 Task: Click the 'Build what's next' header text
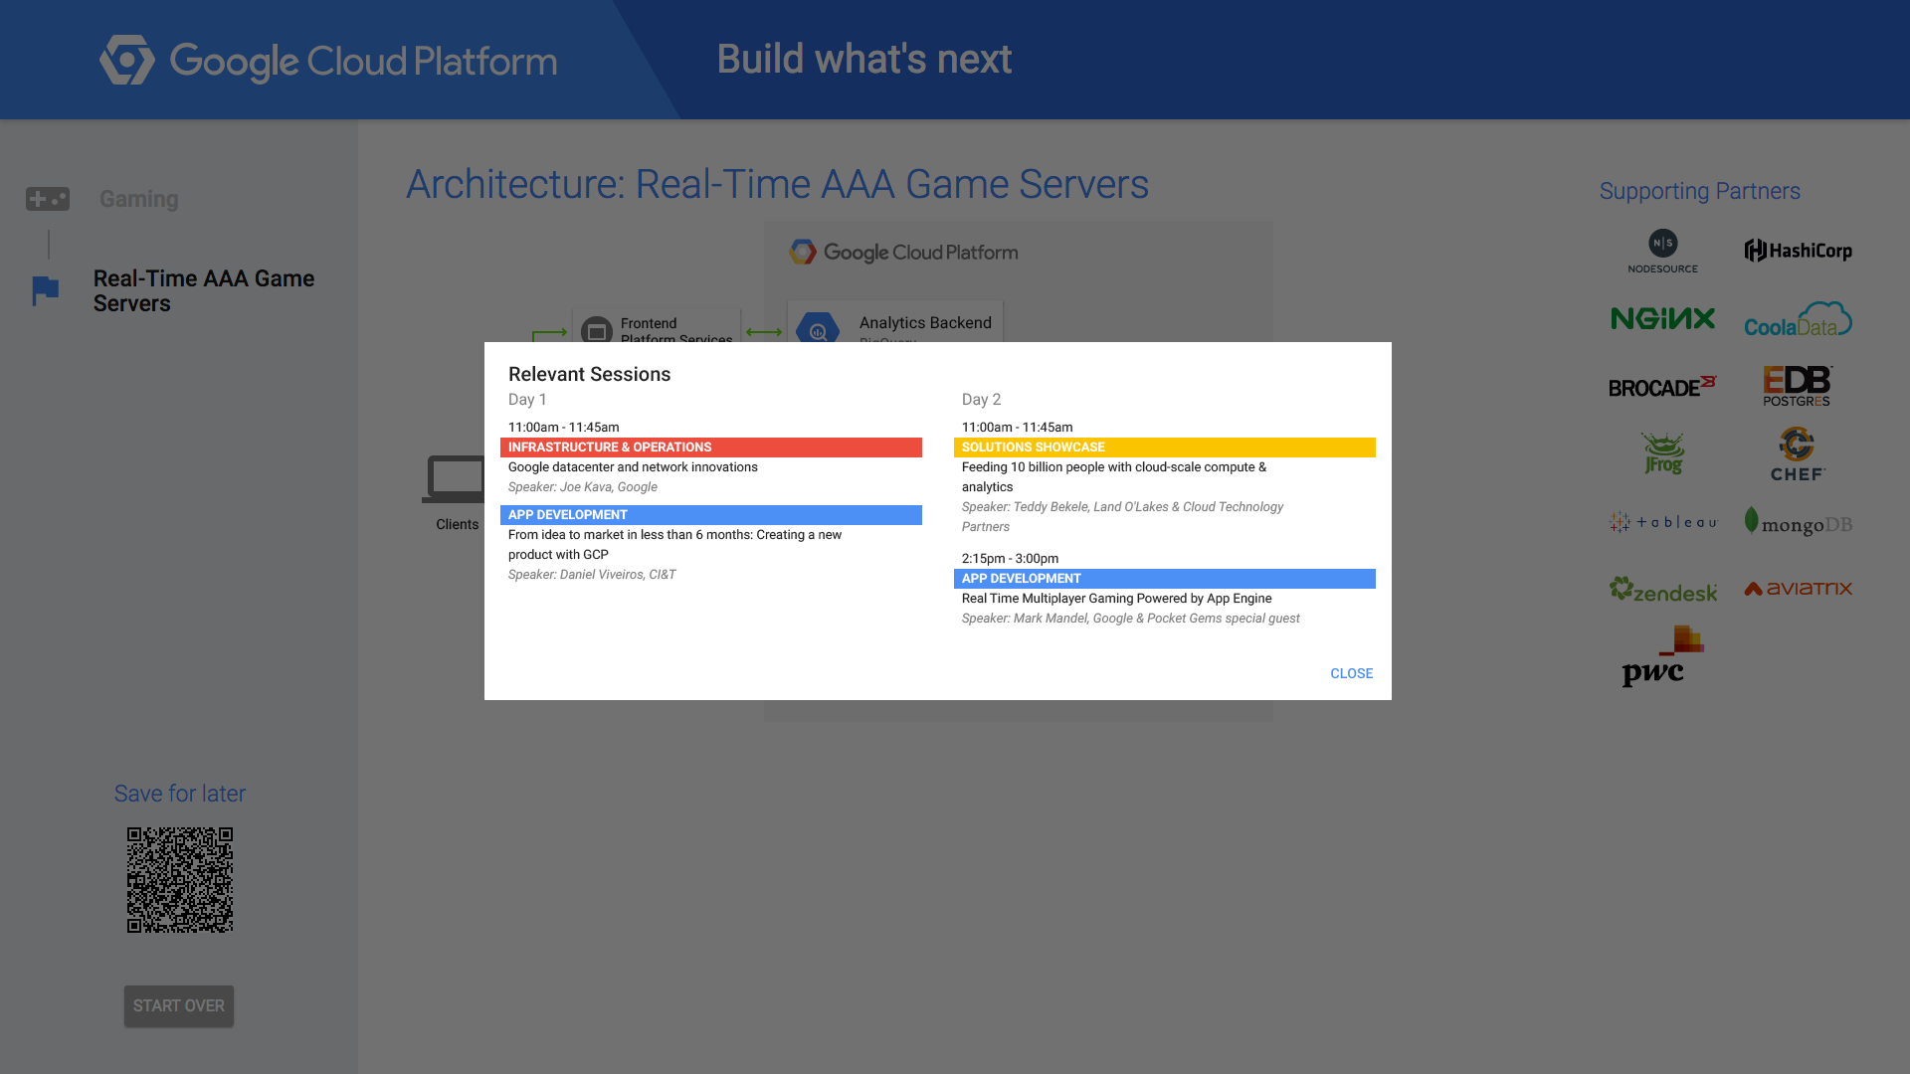pyautogui.click(x=863, y=60)
